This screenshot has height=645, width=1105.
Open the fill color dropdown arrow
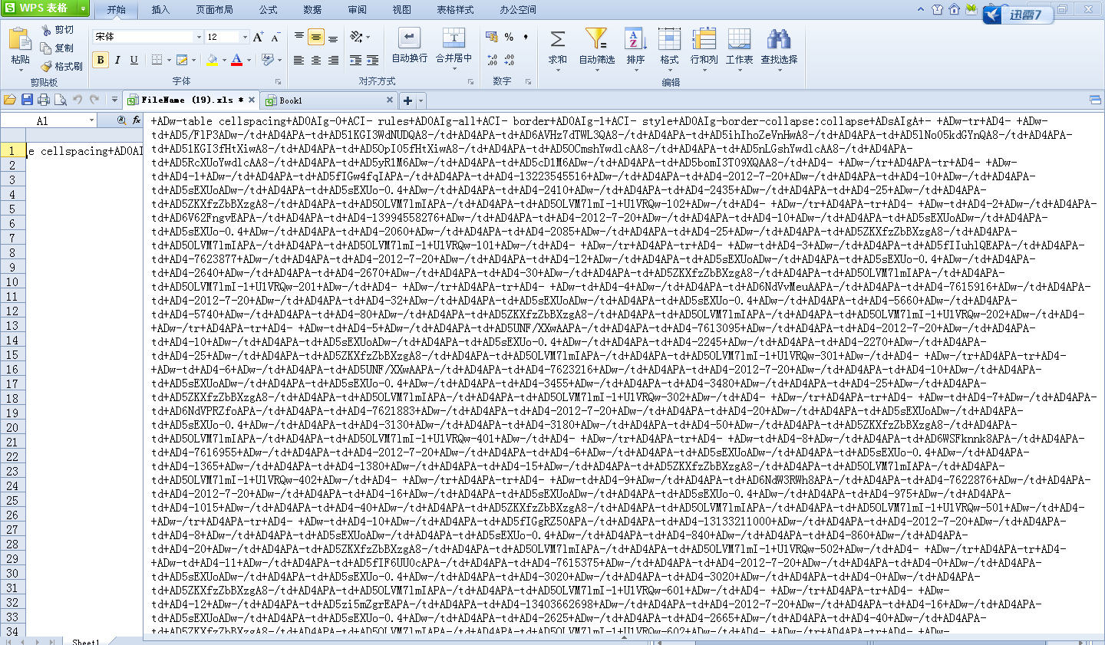tap(224, 60)
